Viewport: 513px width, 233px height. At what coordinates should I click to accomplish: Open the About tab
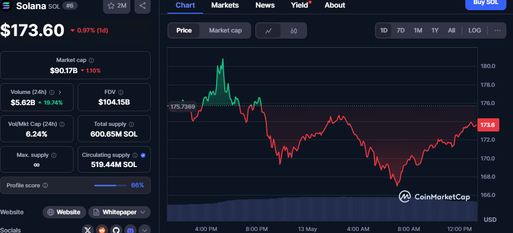335,5
